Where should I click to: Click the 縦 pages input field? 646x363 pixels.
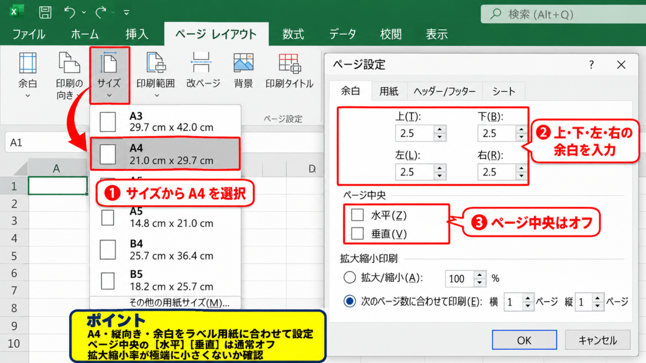click(x=584, y=302)
